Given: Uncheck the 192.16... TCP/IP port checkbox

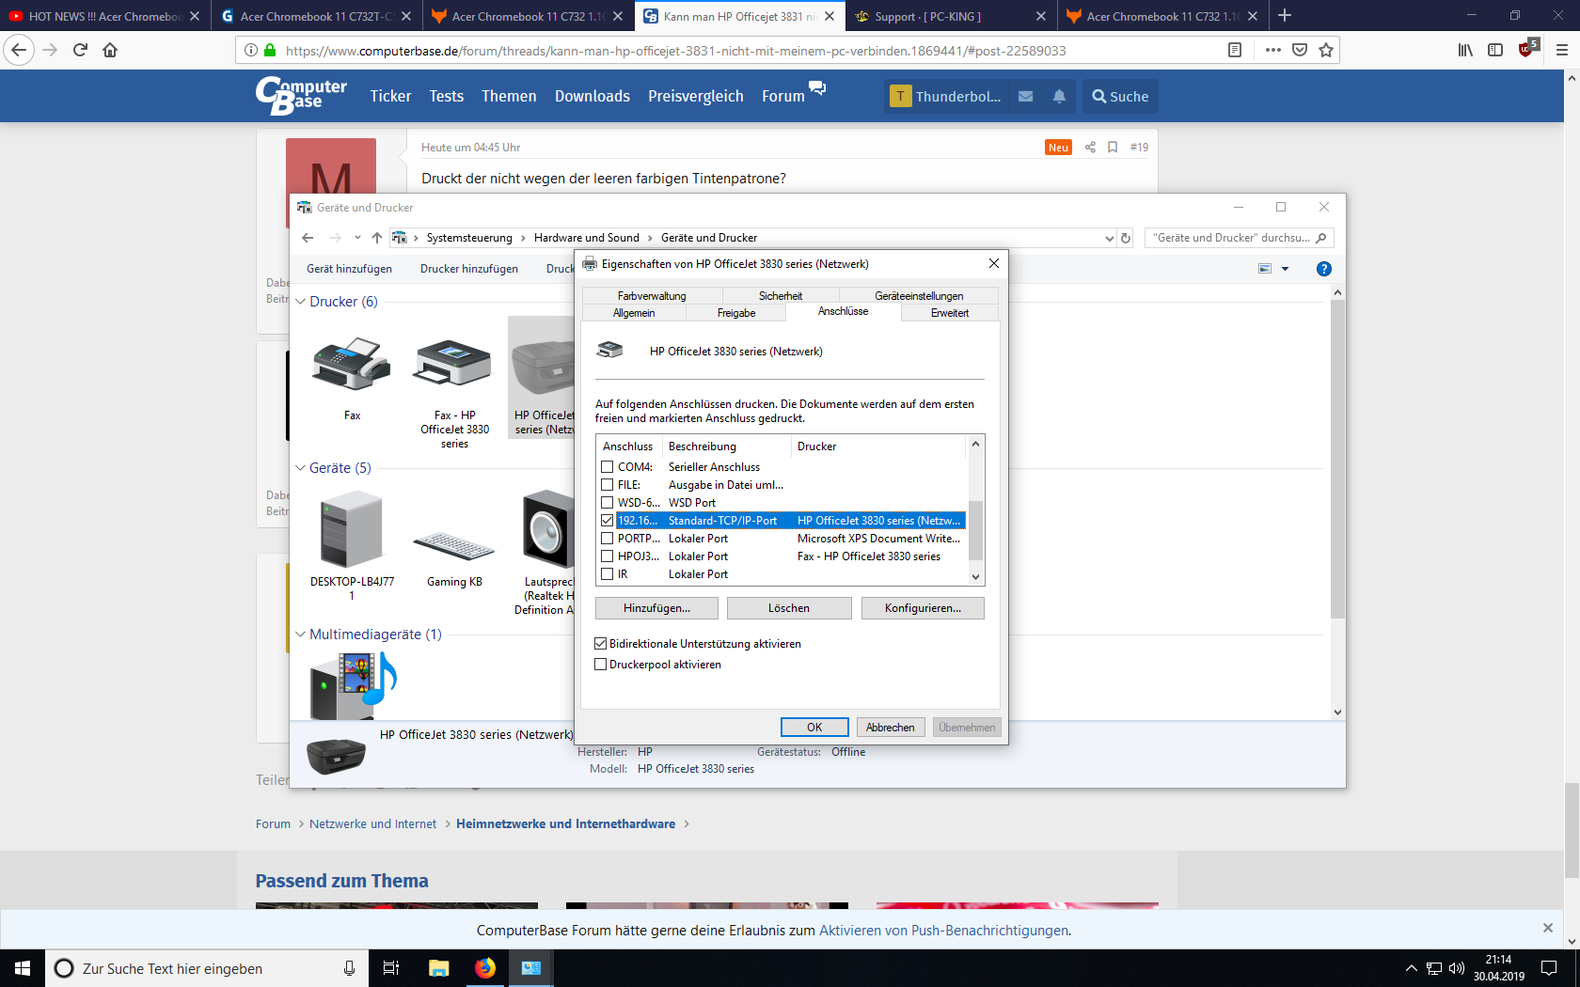Looking at the screenshot, I should click(608, 521).
